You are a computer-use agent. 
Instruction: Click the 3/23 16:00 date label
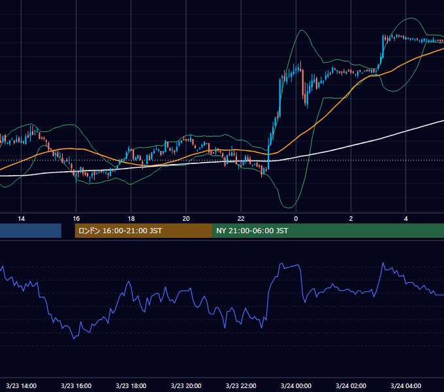[76, 385]
